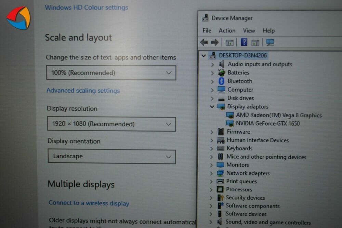Click the Back arrow in Device Manager toolbar

tap(204, 42)
